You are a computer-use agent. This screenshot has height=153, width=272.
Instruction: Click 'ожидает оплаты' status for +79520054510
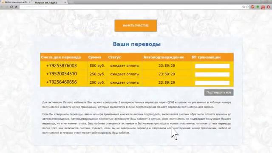(x=125, y=74)
